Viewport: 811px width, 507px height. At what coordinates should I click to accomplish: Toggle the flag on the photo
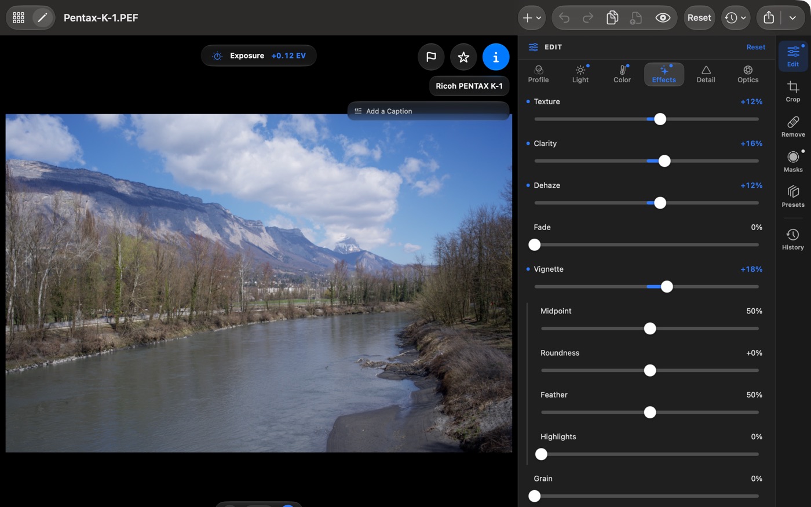[x=431, y=57]
